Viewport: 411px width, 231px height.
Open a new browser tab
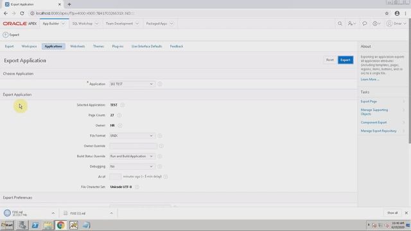point(69,4)
